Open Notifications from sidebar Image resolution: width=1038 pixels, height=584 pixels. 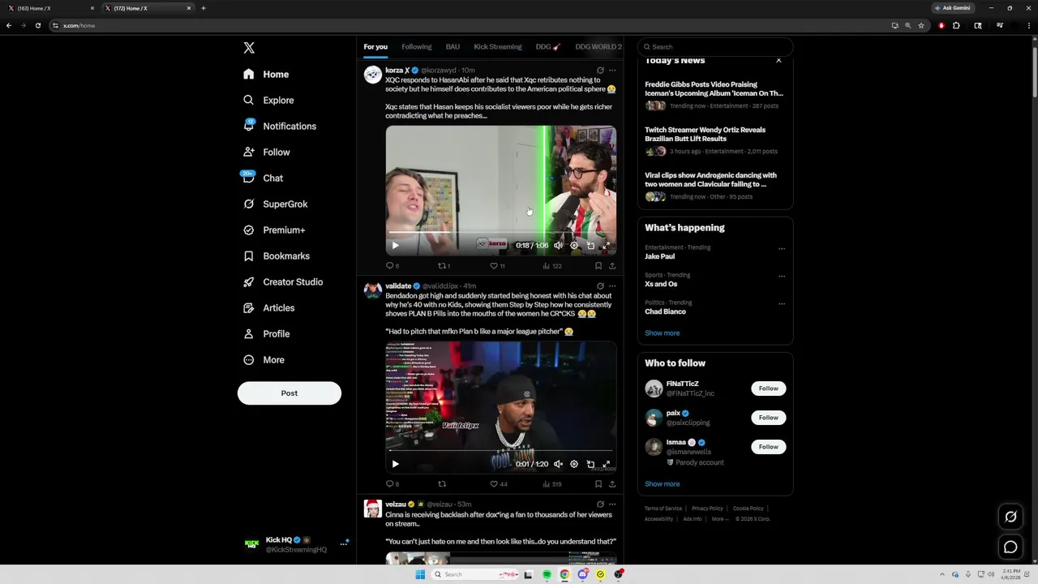point(280,126)
